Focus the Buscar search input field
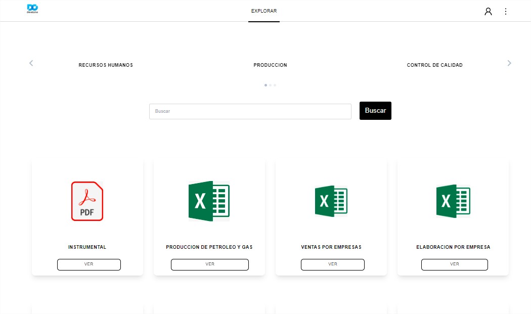This screenshot has width=531, height=314. click(250, 111)
